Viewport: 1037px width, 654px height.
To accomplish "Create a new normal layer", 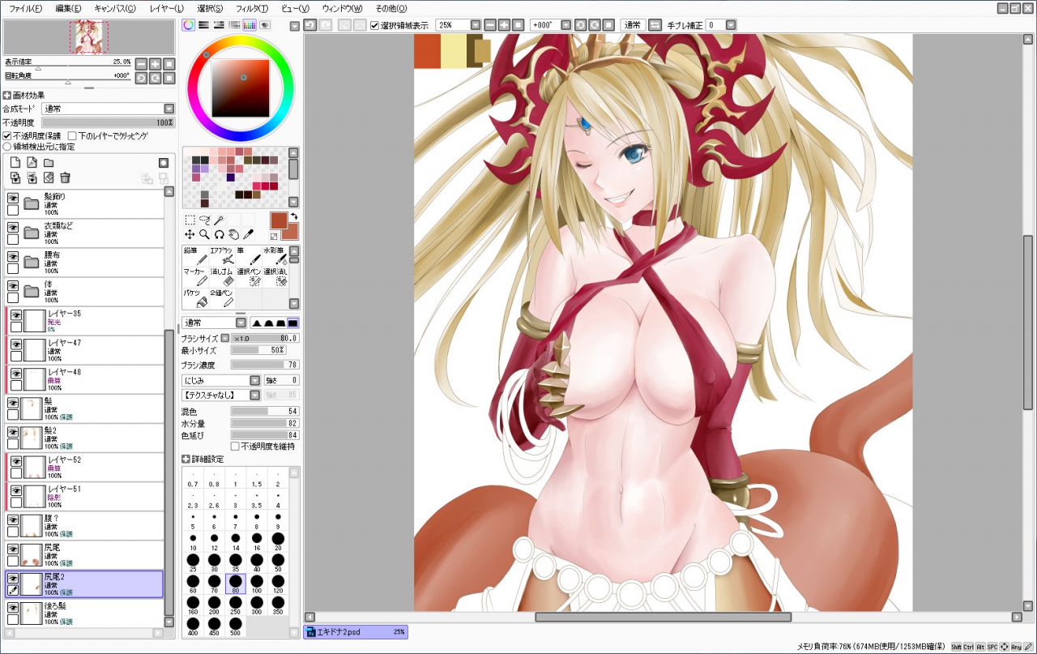I will point(15,162).
